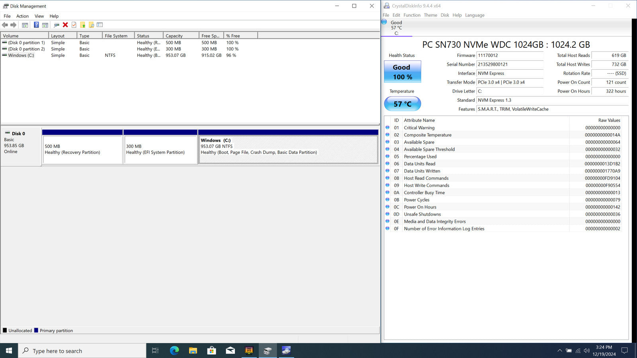The image size is (637, 358).
Task: Sort by the Capacity column header
Action: [x=181, y=36]
